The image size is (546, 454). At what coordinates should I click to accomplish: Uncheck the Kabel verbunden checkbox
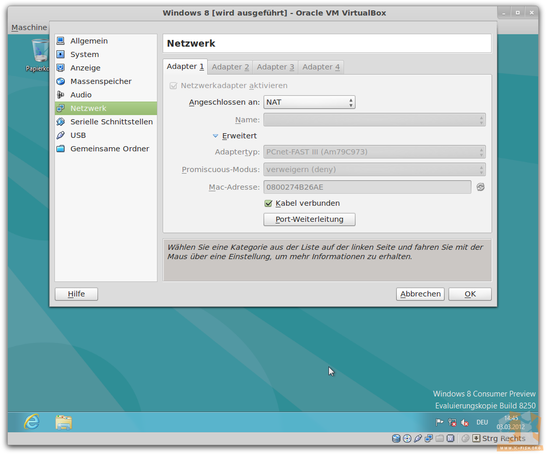(268, 204)
